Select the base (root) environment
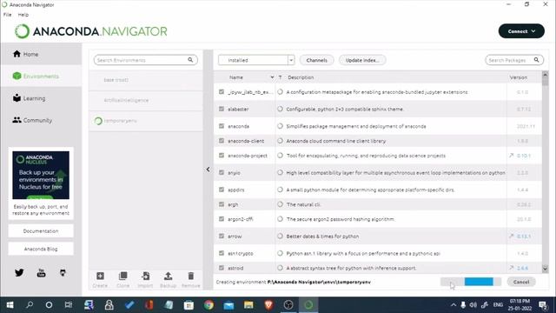This screenshot has width=556, height=313. [x=146, y=80]
